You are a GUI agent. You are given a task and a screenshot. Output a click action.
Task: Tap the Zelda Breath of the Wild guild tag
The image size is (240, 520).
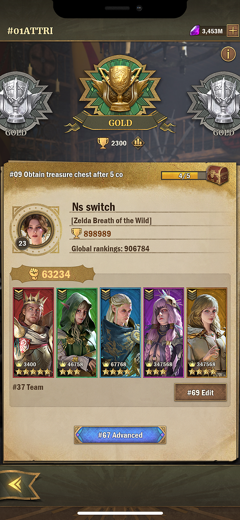click(111, 221)
